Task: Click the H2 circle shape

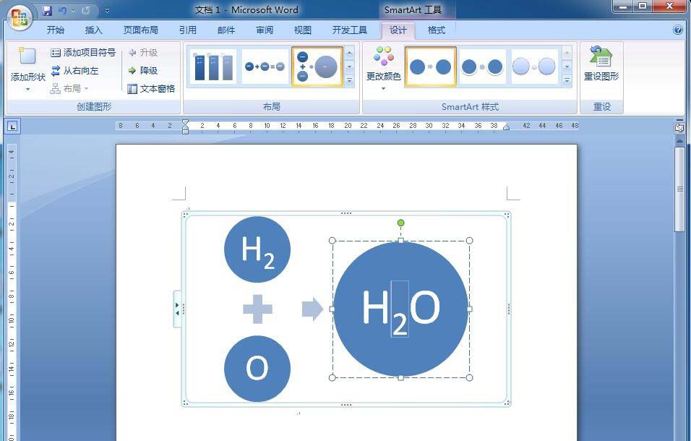Action: (x=257, y=249)
